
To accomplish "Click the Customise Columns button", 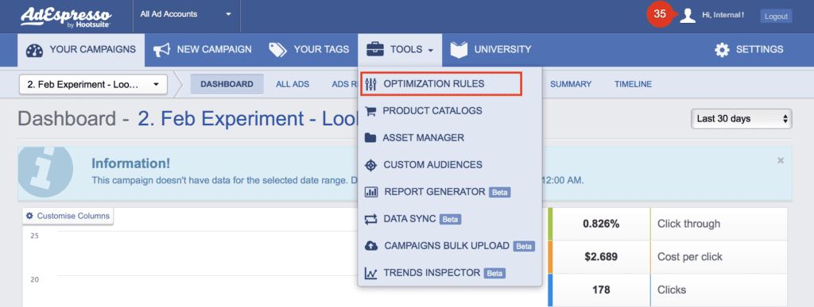I will (68, 216).
